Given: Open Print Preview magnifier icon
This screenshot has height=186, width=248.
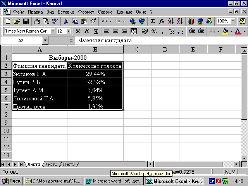Looking at the screenshot, I should (x=46, y=21).
